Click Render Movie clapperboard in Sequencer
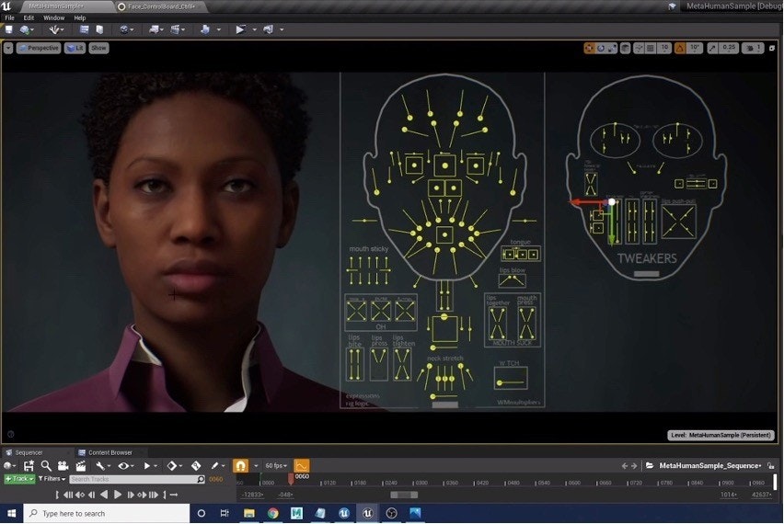The image size is (784, 524). (x=80, y=466)
